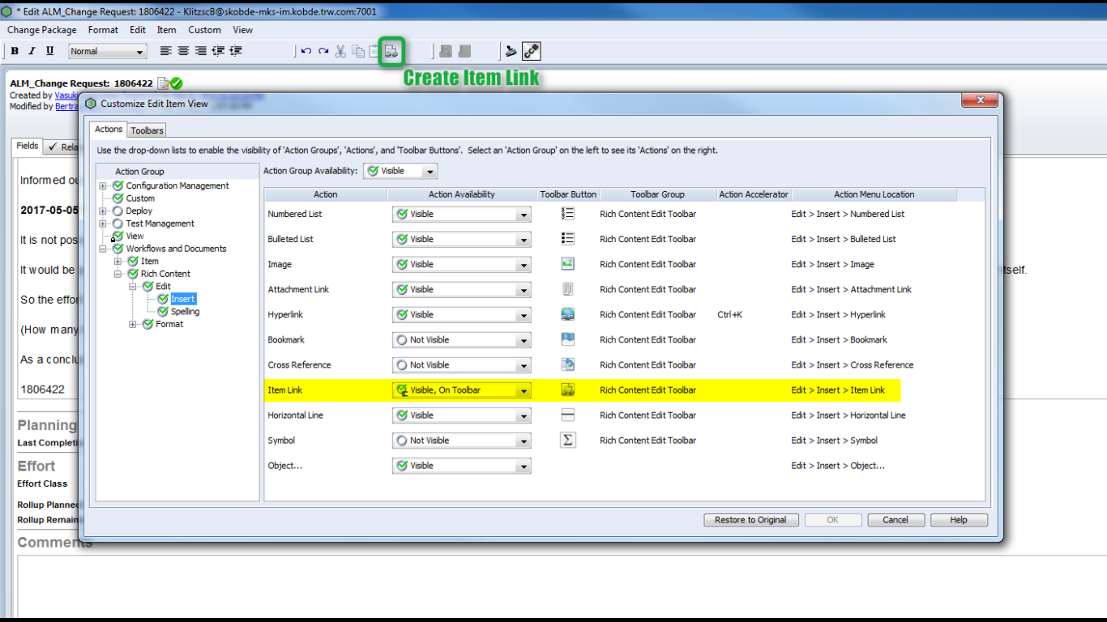Open Action Group Availability dropdown
This screenshot has height=622, width=1107.
click(430, 172)
